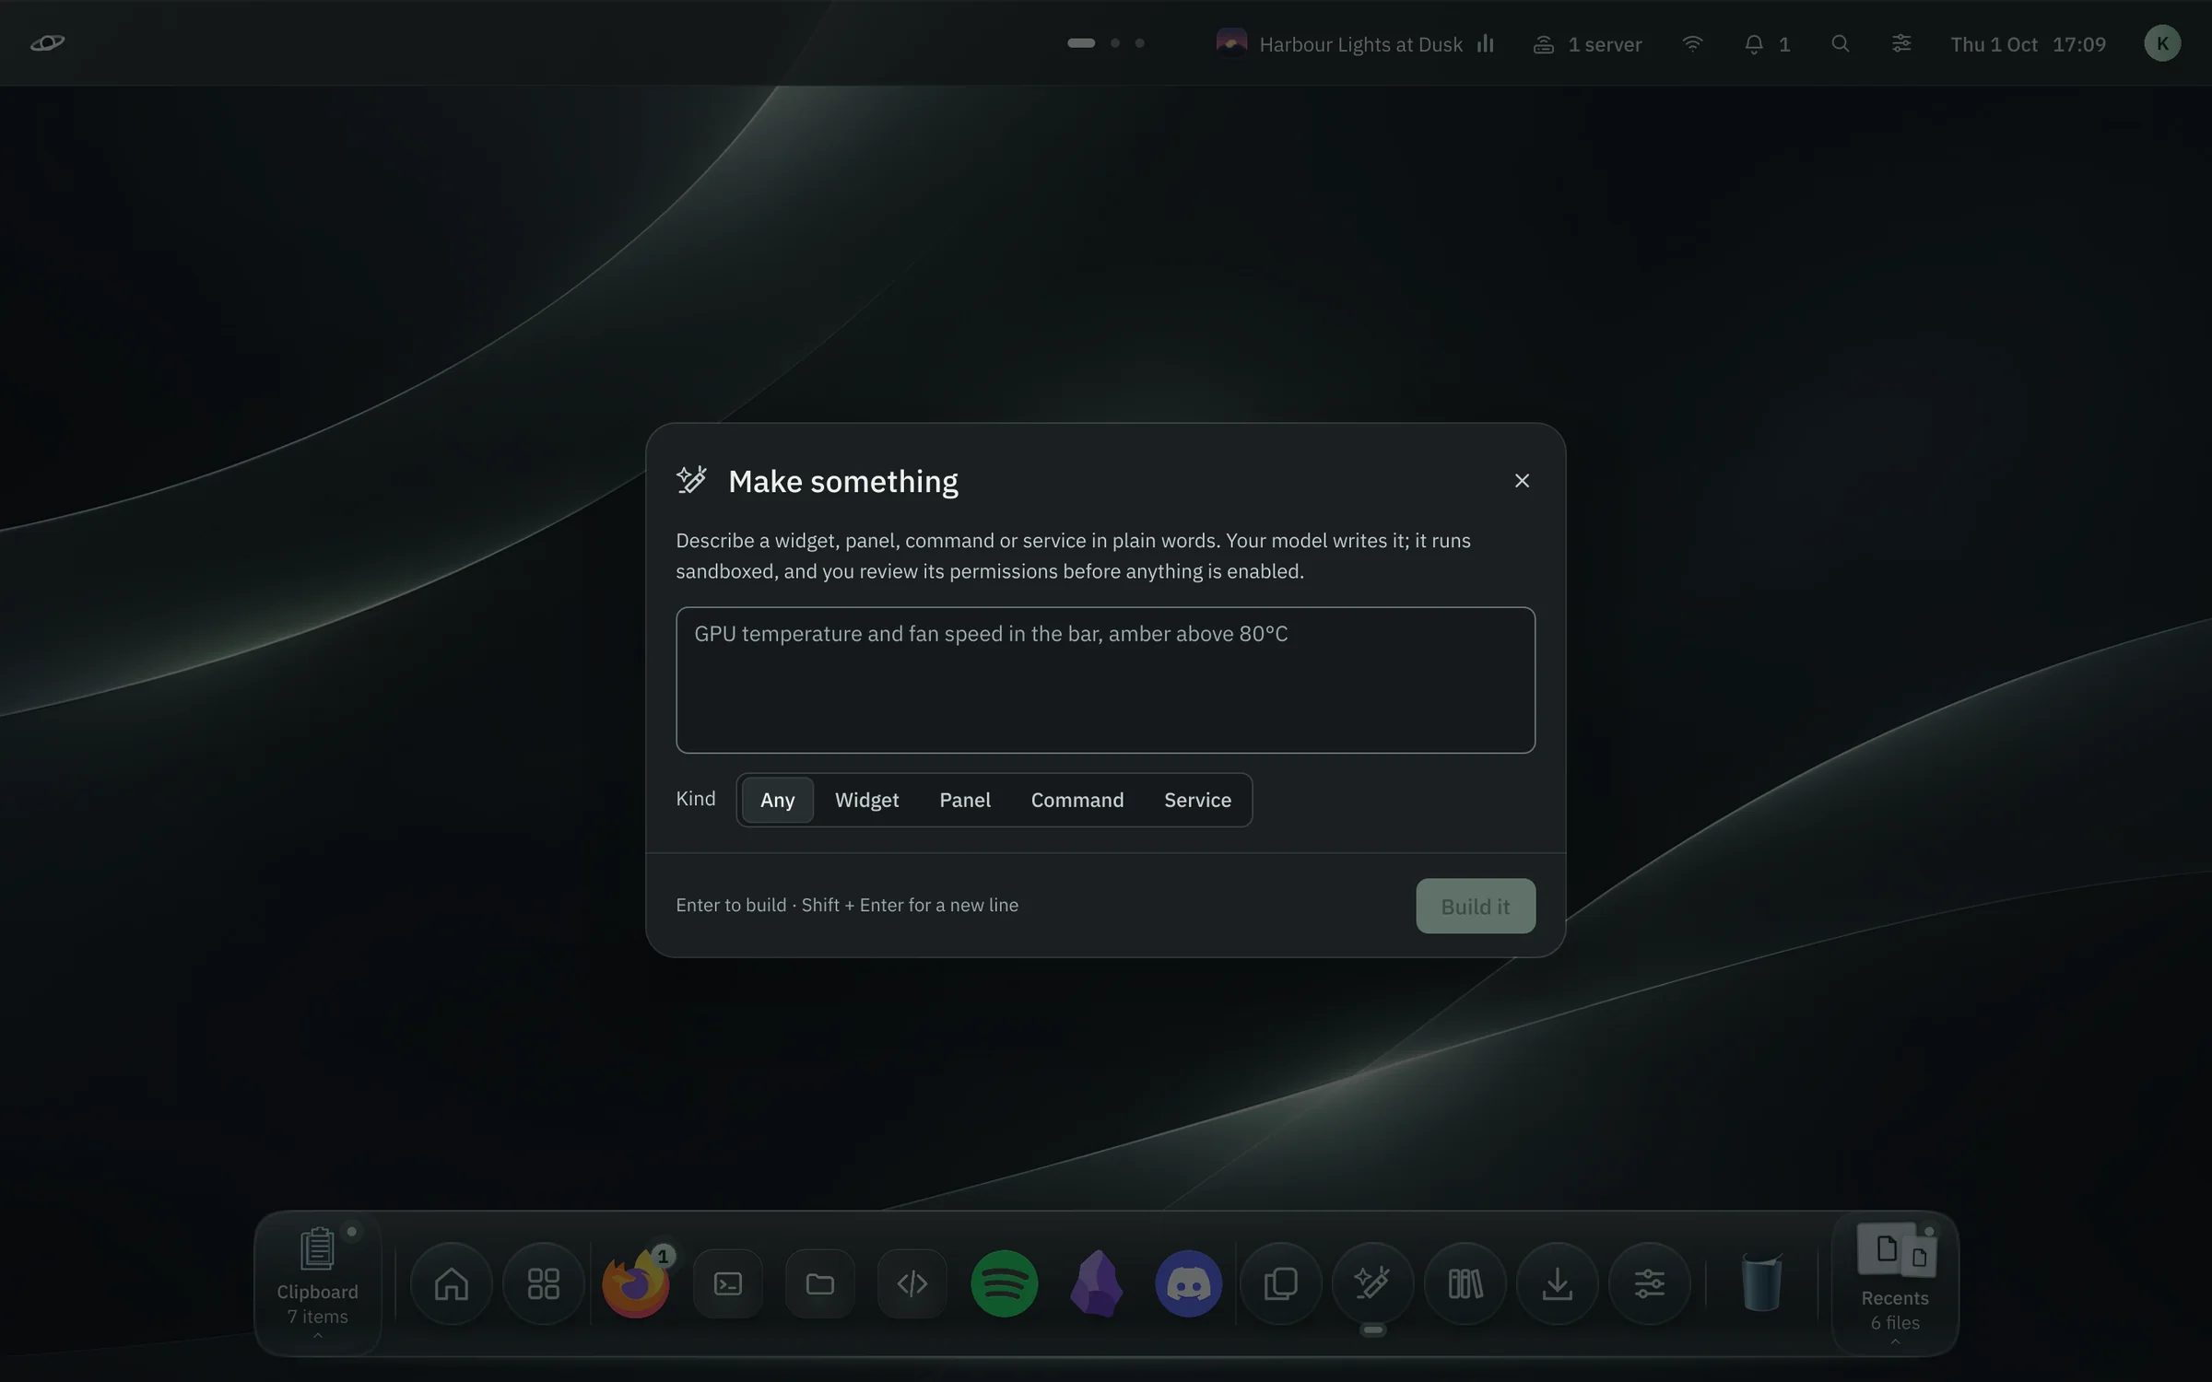Image resolution: width=2212 pixels, height=1382 pixels.
Task: Open Home from the dock
Action: 452,1283
